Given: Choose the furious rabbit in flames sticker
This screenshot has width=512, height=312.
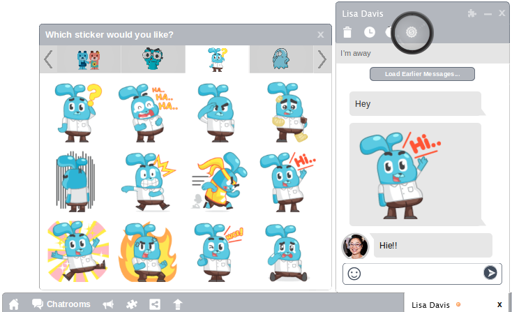Looking at the screenshot, I should (148, 252).
